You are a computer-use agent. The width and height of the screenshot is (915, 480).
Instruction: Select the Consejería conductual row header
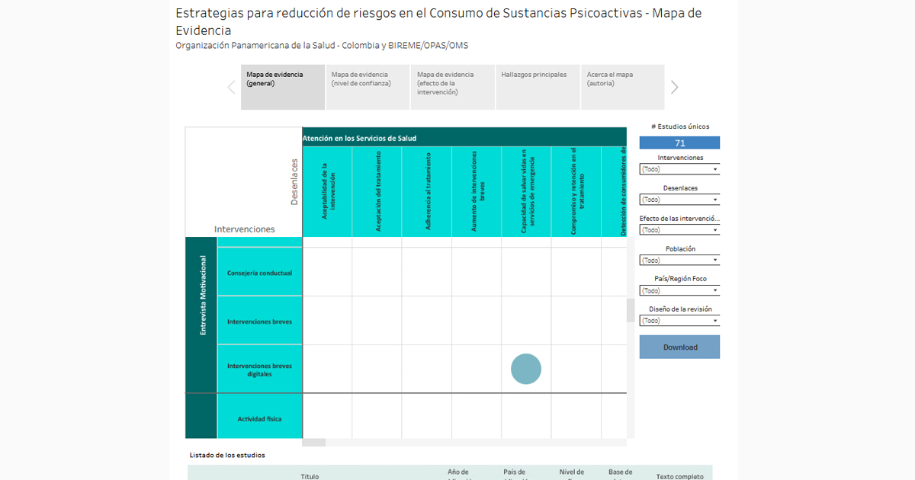coord(259,273)
